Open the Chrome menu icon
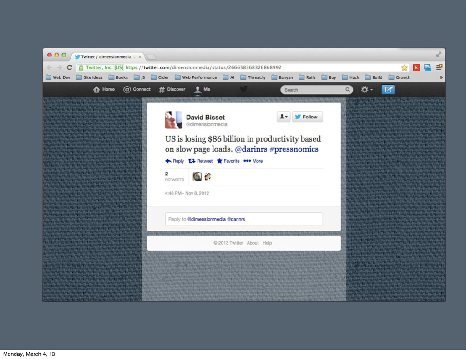The width and height of the screenshot is (466, 359). click(439, 67)
